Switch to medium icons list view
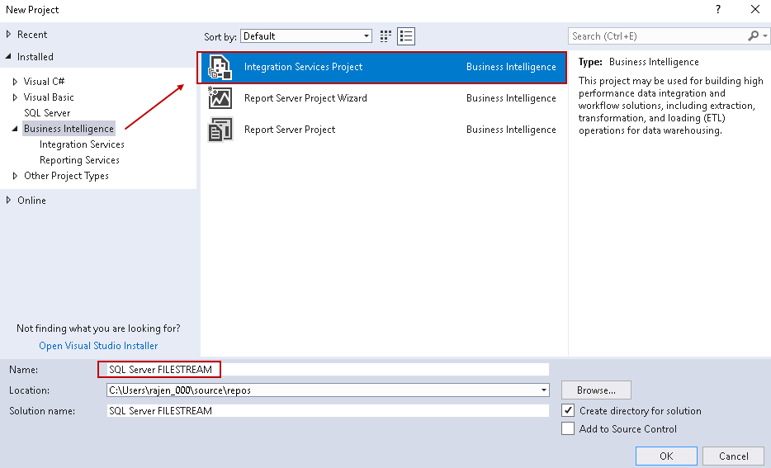Viewport: 771px width, 468px height. coord(406,35)
